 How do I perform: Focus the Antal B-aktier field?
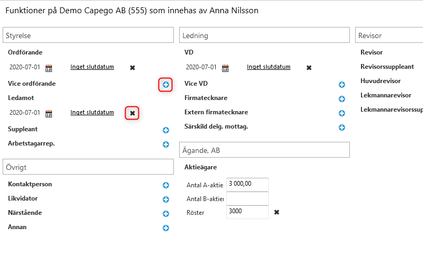pyautogui.click(x=248, y=198)
